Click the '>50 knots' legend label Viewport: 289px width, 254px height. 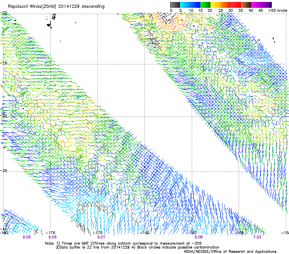point(278,11)
